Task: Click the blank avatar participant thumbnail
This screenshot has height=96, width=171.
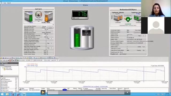Action: [x=156, y=25]
